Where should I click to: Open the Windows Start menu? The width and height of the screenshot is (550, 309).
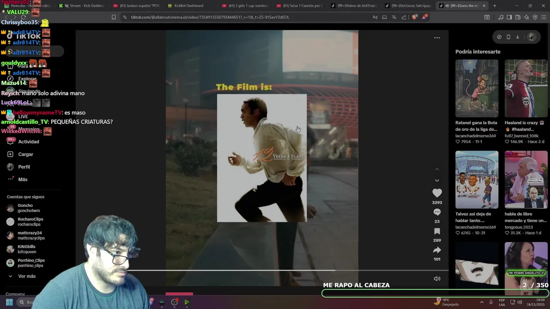pos(9,302)
